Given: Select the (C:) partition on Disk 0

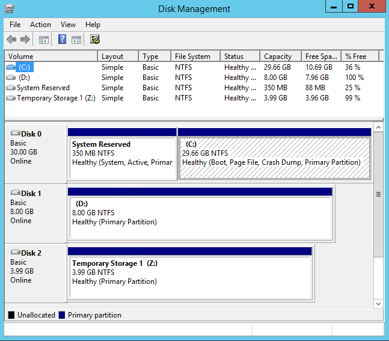Looking at the screenshot, I should click(x=274, y=158).
